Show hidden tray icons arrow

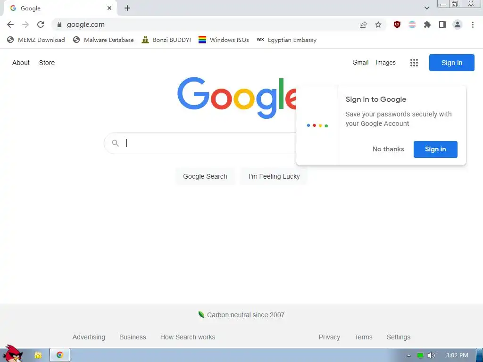click(x=408, y=355)
